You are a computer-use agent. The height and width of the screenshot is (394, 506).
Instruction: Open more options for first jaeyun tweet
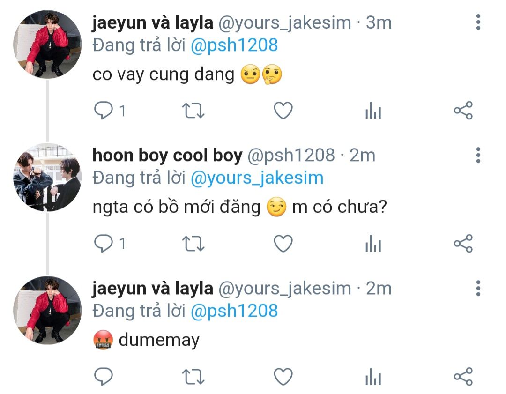[x=478, y=22]
